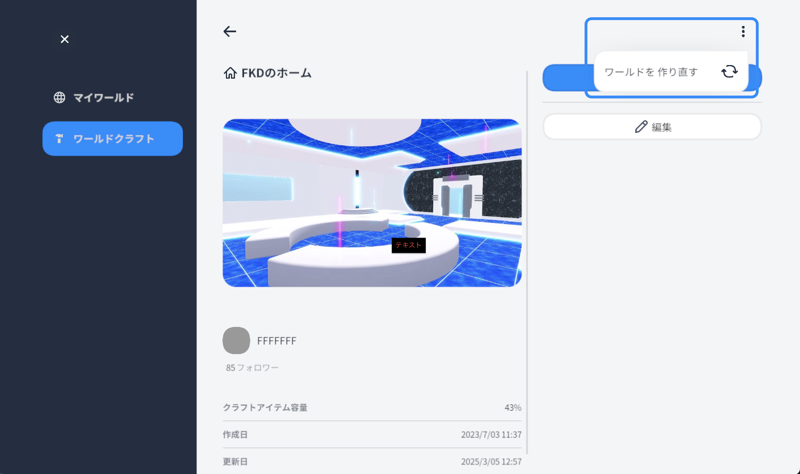This screenshot has height=474, width=800.
Task: Open the FFFFFFF user profile link
Action: coord(277,341)
